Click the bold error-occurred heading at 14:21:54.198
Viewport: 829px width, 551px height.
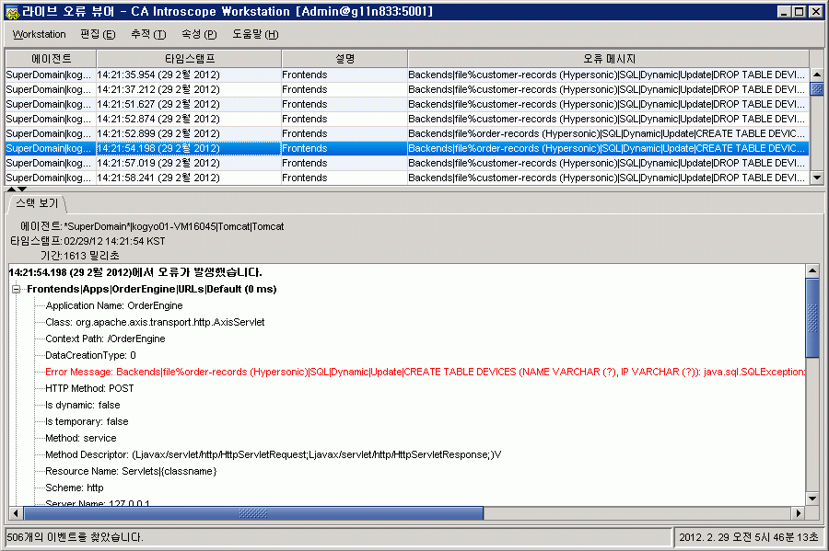pos(135,273)
